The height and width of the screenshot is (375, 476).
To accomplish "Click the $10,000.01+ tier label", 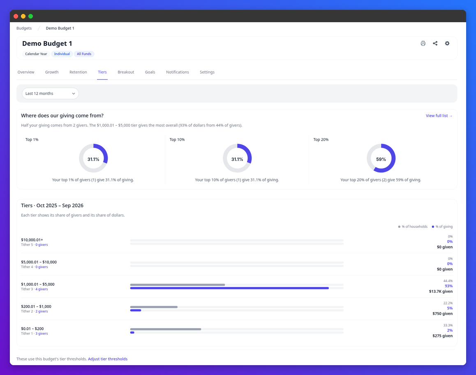I will point(32,240).
